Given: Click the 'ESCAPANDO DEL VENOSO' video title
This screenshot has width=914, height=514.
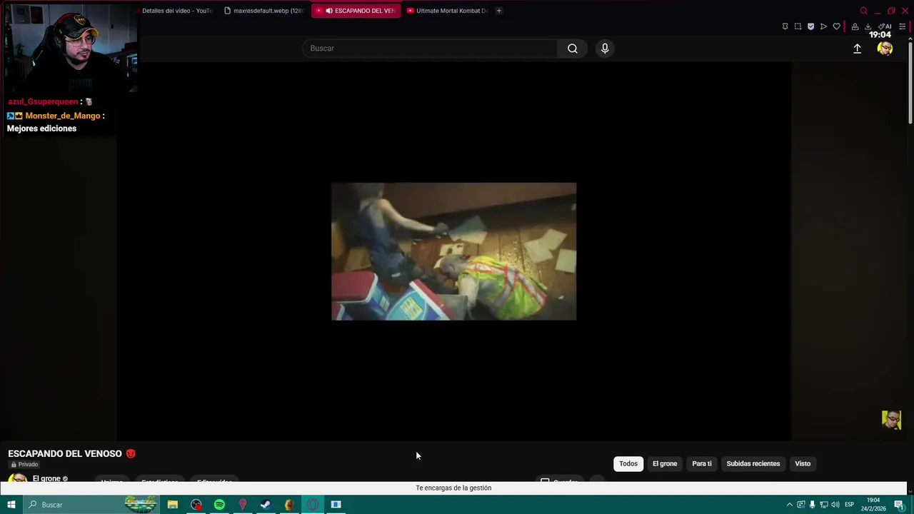Looking at the screenshot, I should [65, 453].
